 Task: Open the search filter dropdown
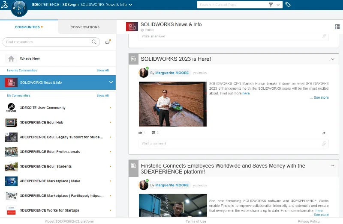click(x=279, y=5)
